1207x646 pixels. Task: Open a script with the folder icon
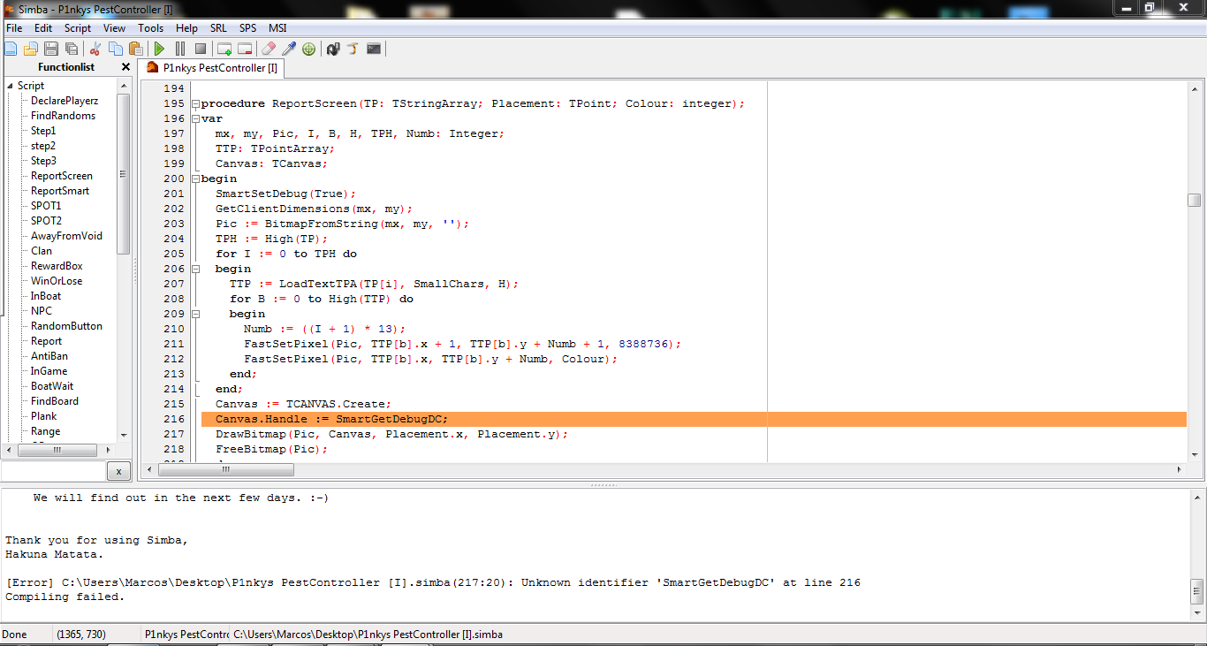31,49
